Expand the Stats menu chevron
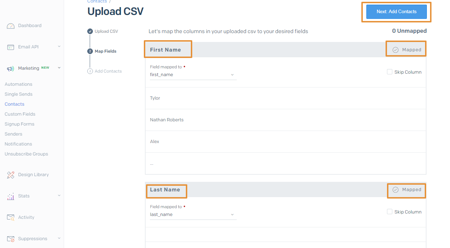This screenshot has height=248, width=450. point(59,196)
